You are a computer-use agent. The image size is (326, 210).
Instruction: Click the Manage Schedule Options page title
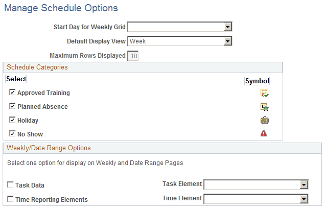click(61, 8)
